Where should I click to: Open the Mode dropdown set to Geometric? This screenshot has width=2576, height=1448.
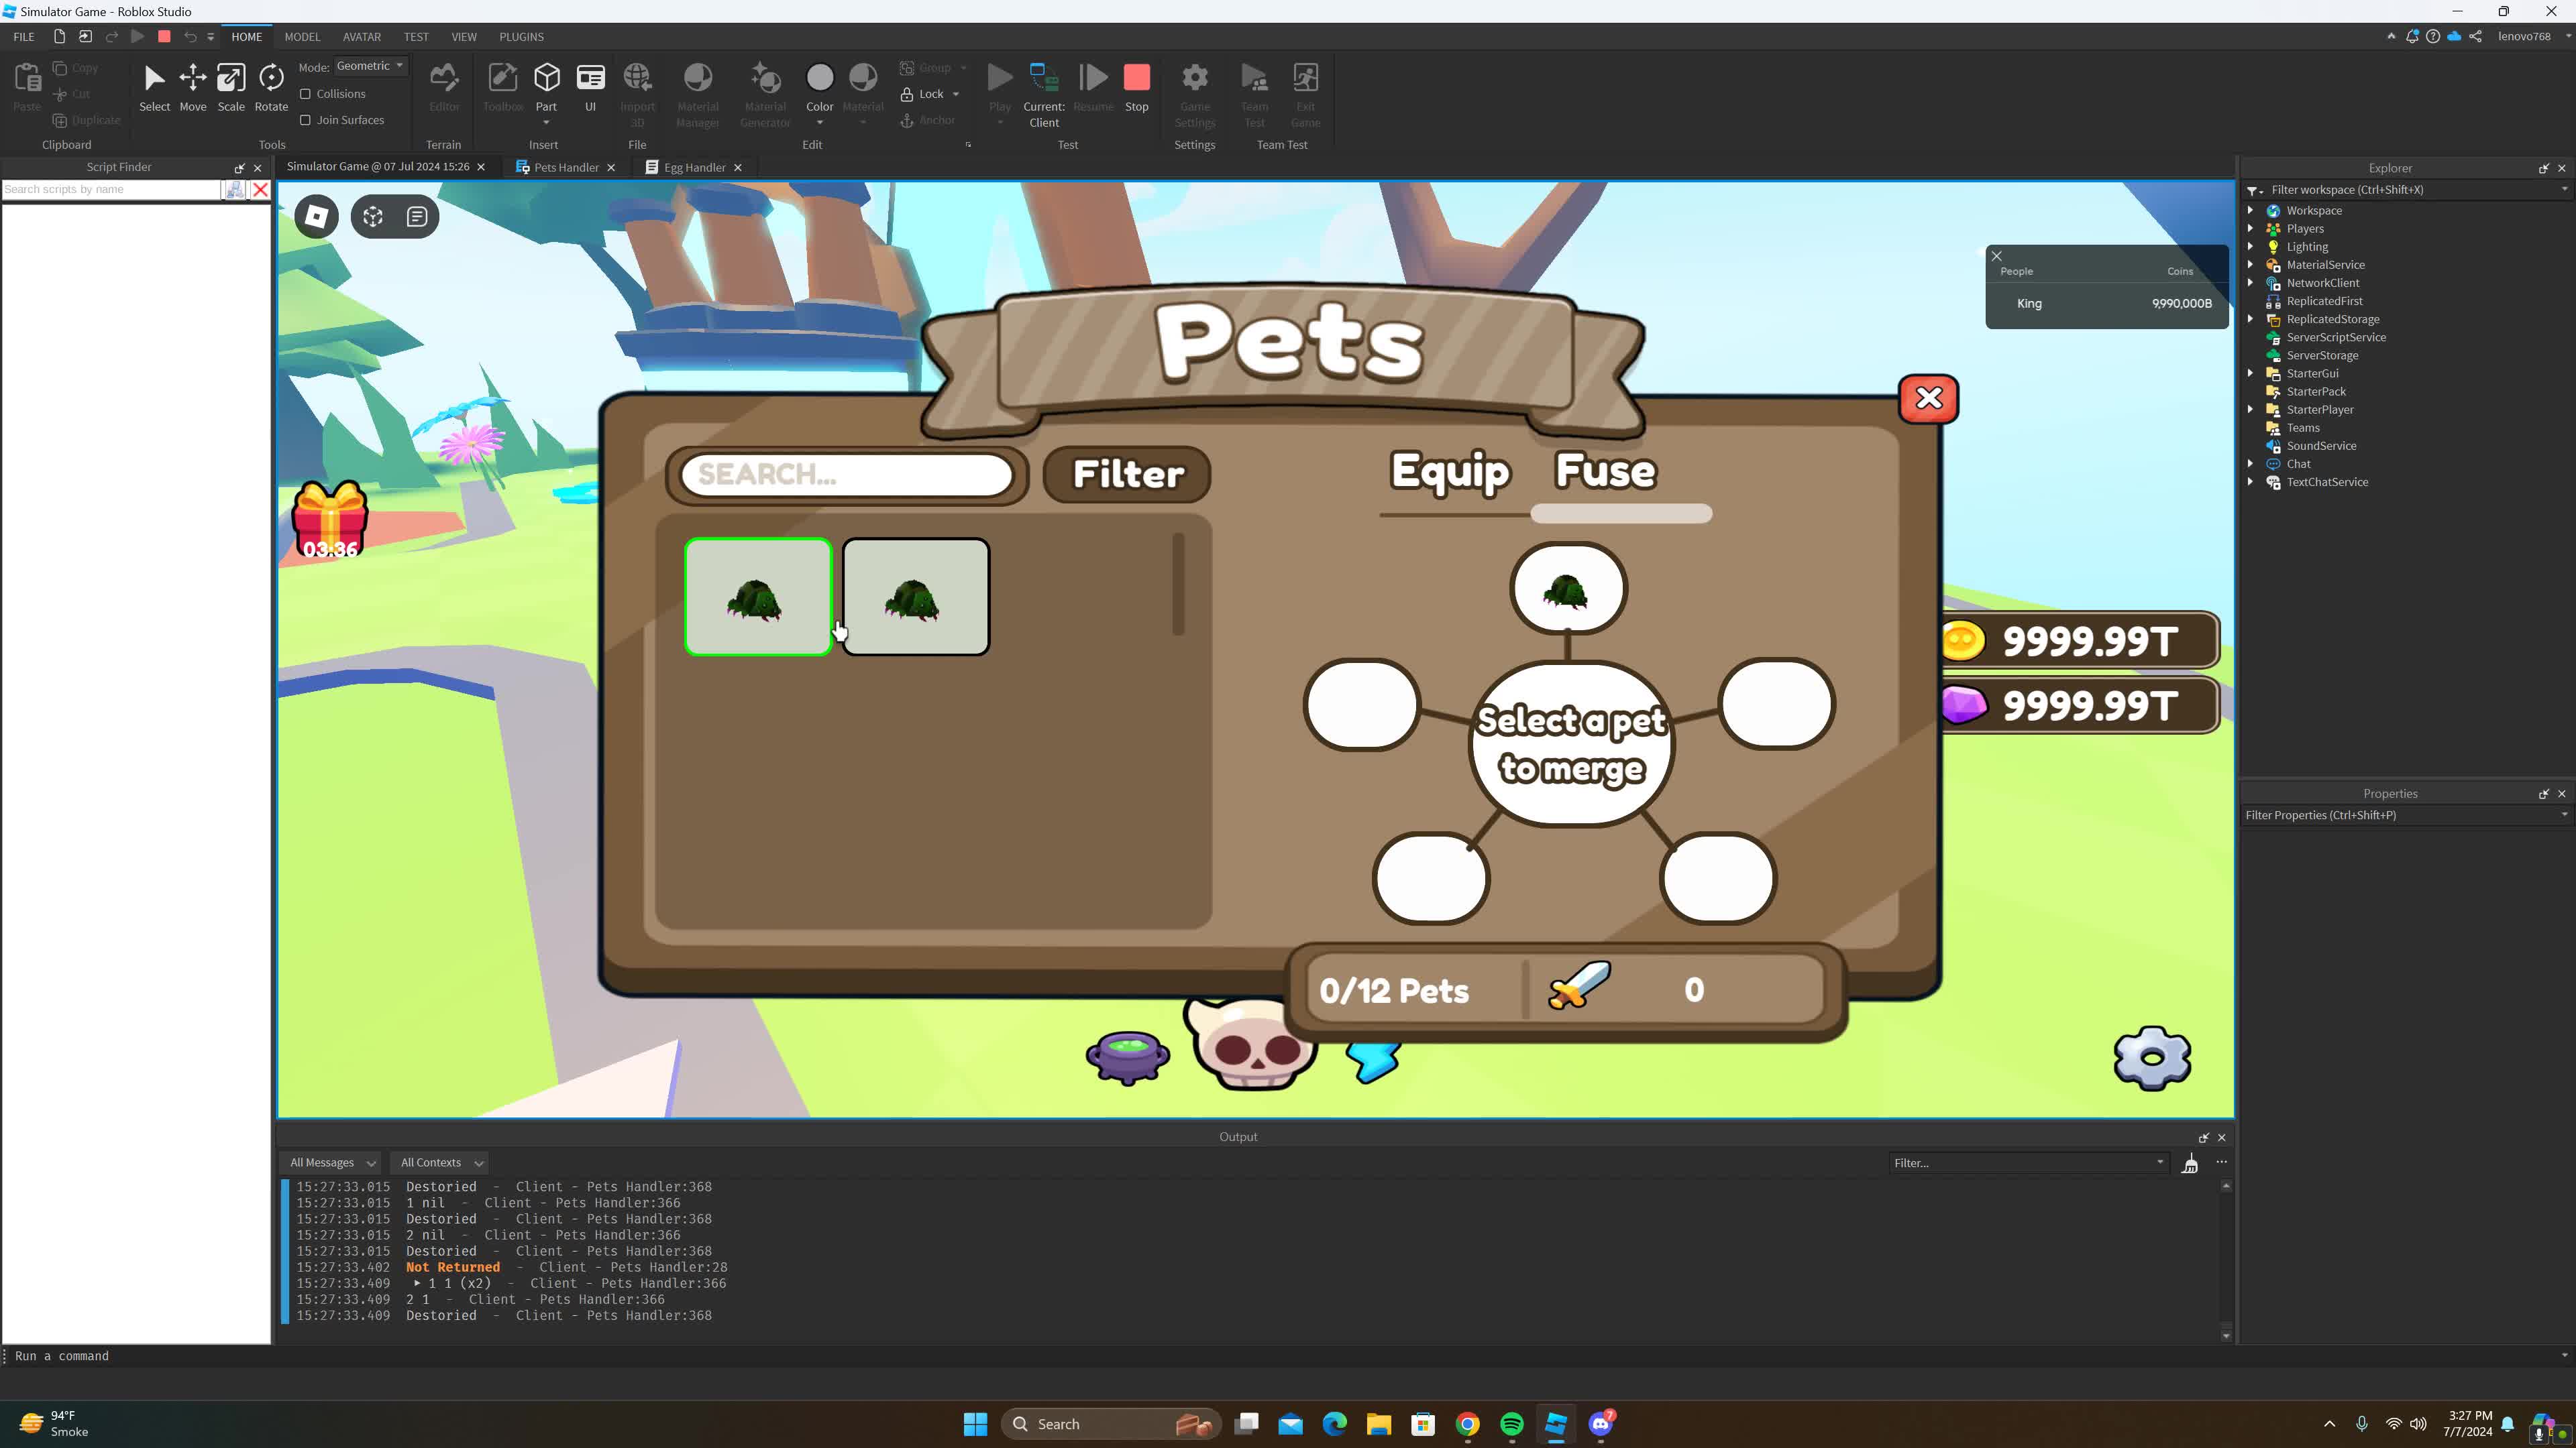pyautogui.click(x=369, y=65)
